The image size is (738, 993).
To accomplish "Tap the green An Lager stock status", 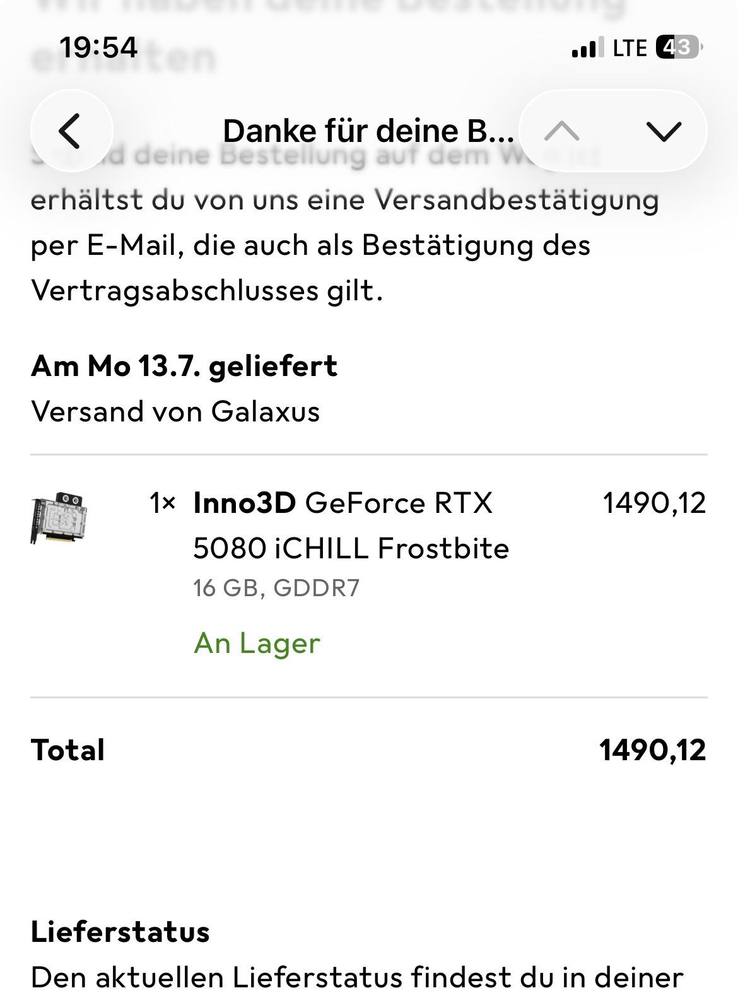I will click(x=257, y=643).
